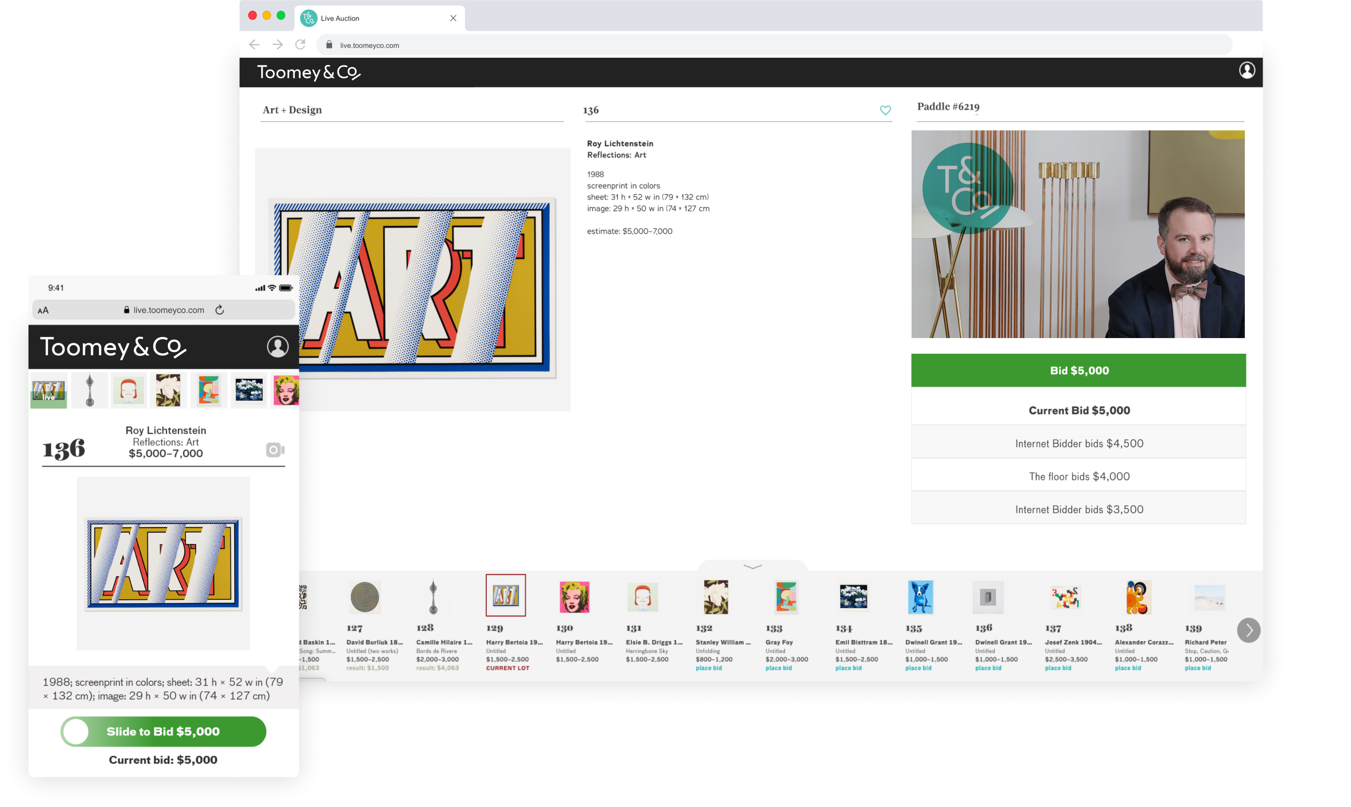Place bid on lot 139 Richard Peter
Viewport: 1351px width, 807px height.
pos(1198,668)
